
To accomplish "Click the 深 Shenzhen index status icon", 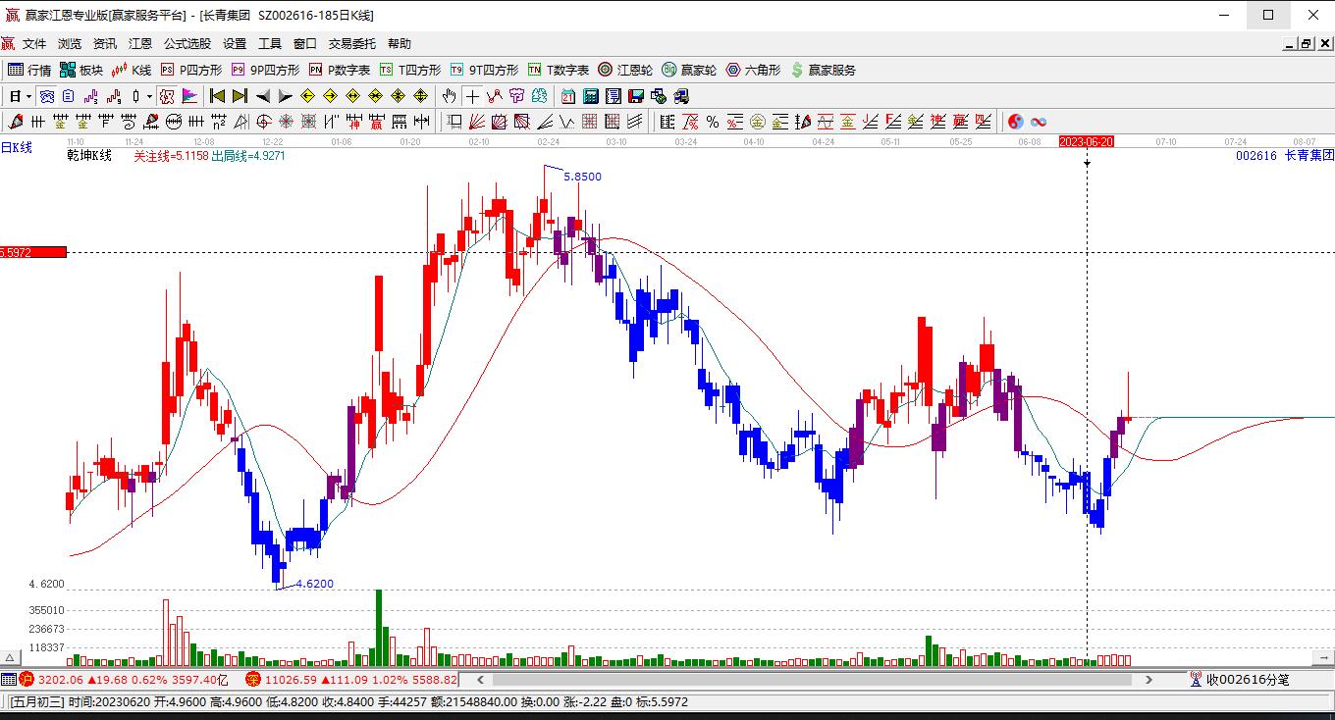I will click(x=252, y=679).
